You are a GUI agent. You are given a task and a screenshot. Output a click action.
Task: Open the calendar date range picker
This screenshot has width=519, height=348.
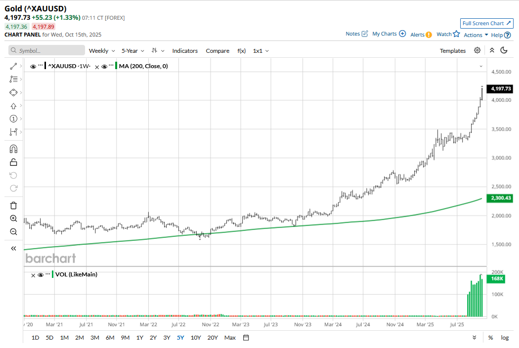(x=246, y=338)
